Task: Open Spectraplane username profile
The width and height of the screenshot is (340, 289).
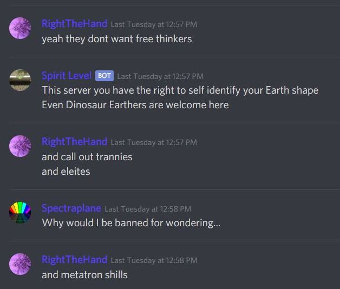Action: point(71,208)
